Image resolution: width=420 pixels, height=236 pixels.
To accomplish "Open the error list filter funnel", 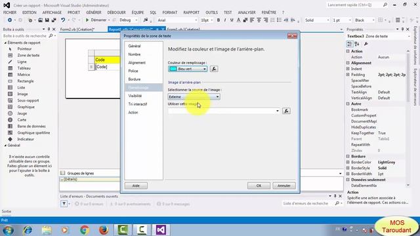I will click(64, 204).
